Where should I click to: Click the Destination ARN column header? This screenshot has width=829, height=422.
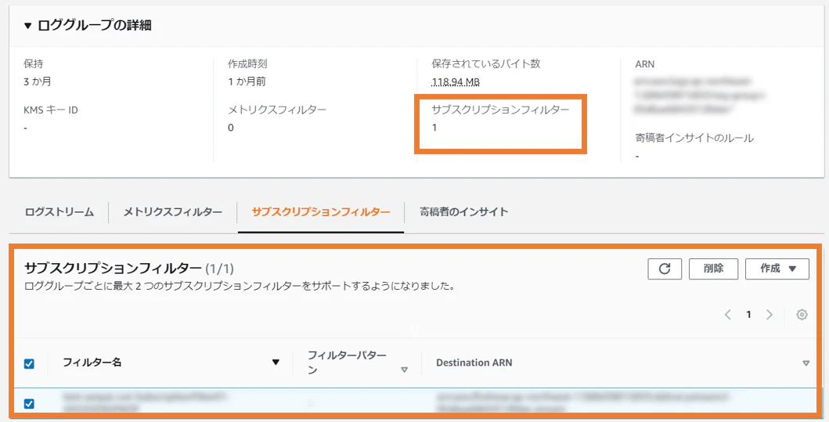pos(474,362)
